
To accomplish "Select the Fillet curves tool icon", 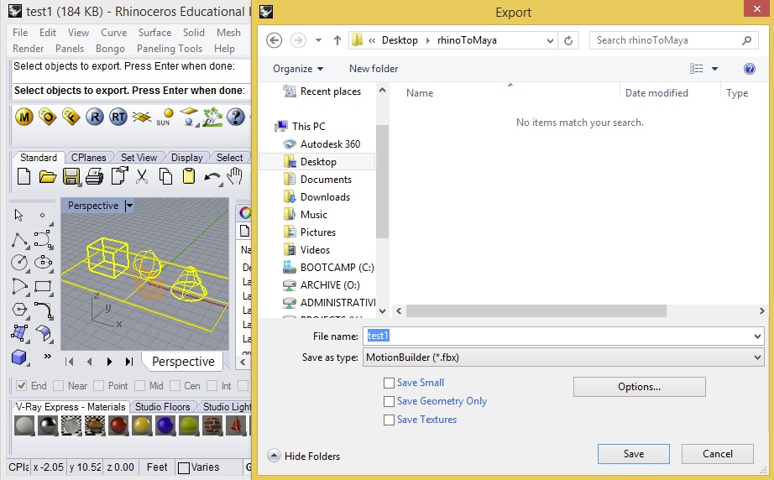I will 43,310.
